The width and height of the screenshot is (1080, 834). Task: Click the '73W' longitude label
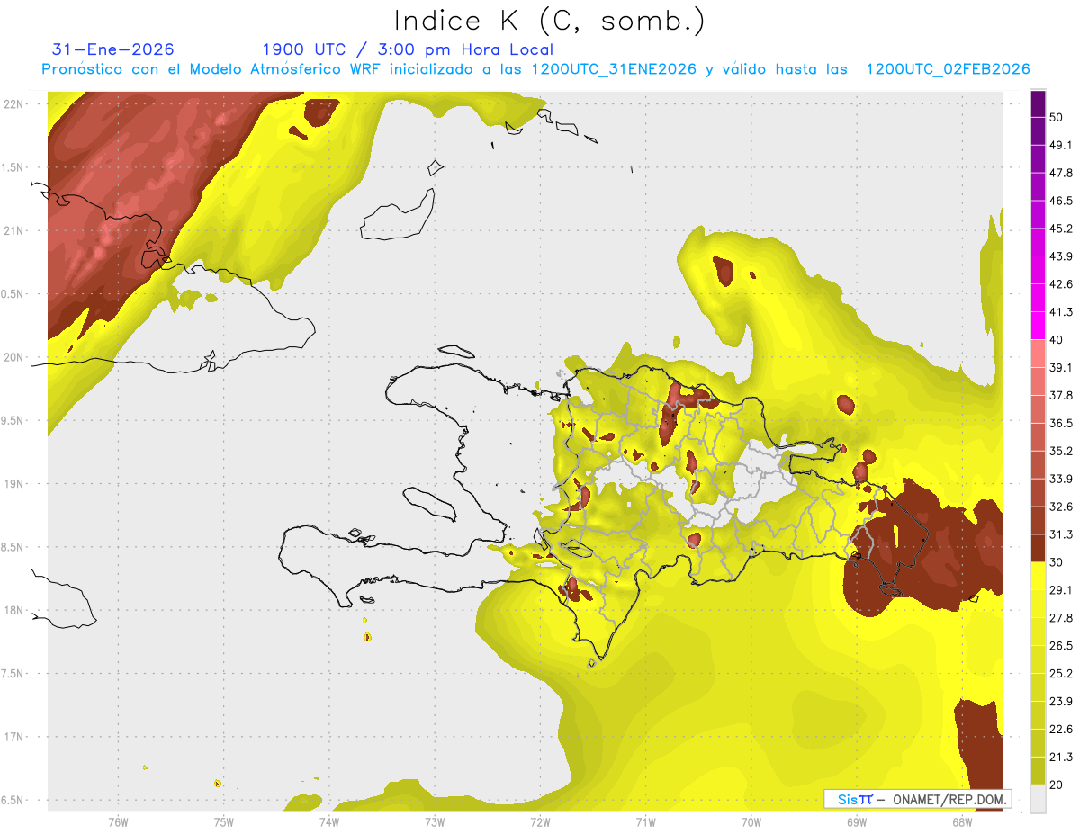[x=435, y=821]
